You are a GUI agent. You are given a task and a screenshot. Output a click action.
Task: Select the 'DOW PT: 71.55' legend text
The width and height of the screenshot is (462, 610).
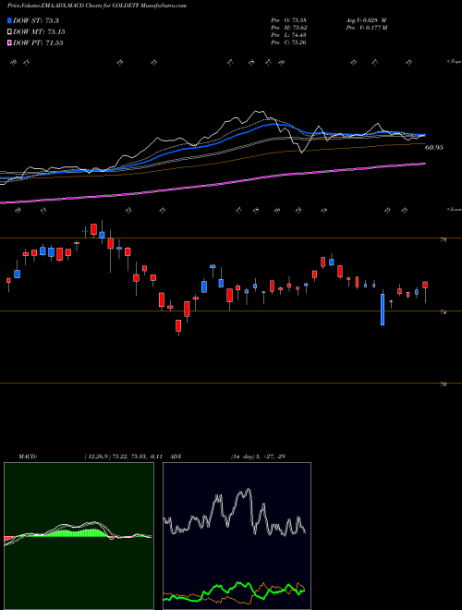(x=38, y=43)
